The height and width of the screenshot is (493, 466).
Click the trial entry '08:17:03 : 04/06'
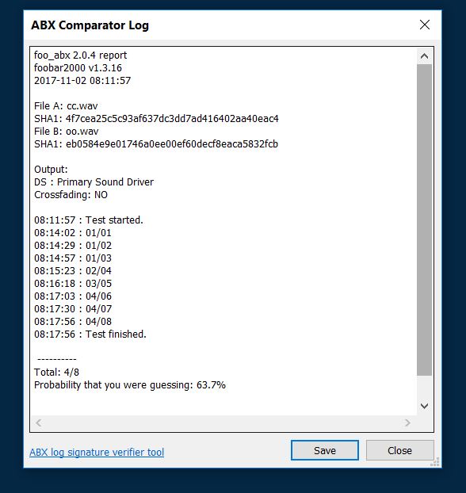click(x=73, y=296)
